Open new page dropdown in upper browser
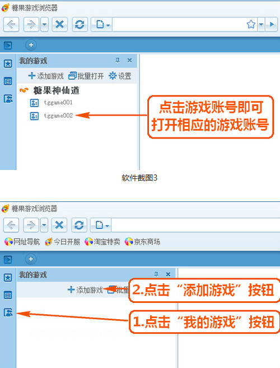Image resolution: width=280 pixels, height=368 pixels. tap(102, 25)
